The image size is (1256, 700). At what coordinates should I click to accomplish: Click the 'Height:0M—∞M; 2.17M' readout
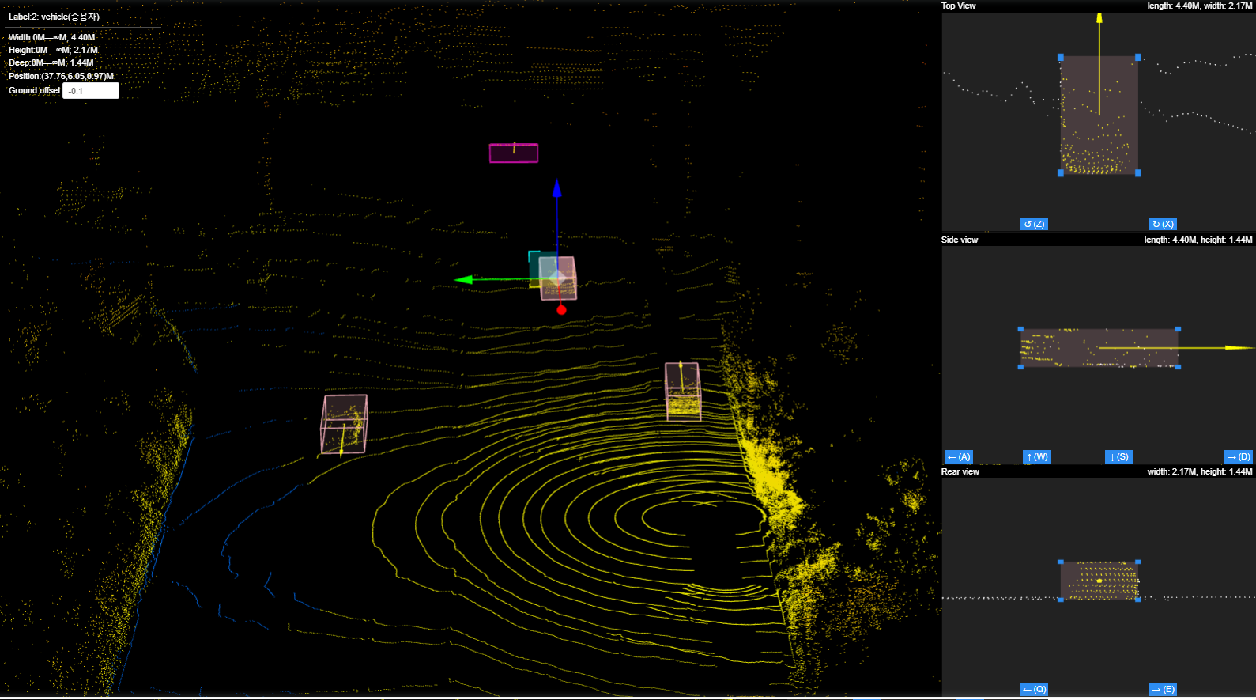(53, 50)
